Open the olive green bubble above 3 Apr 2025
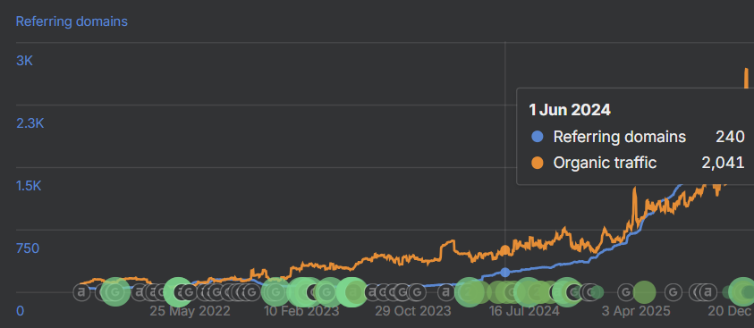The image size is (754, 328). [644, 291]
